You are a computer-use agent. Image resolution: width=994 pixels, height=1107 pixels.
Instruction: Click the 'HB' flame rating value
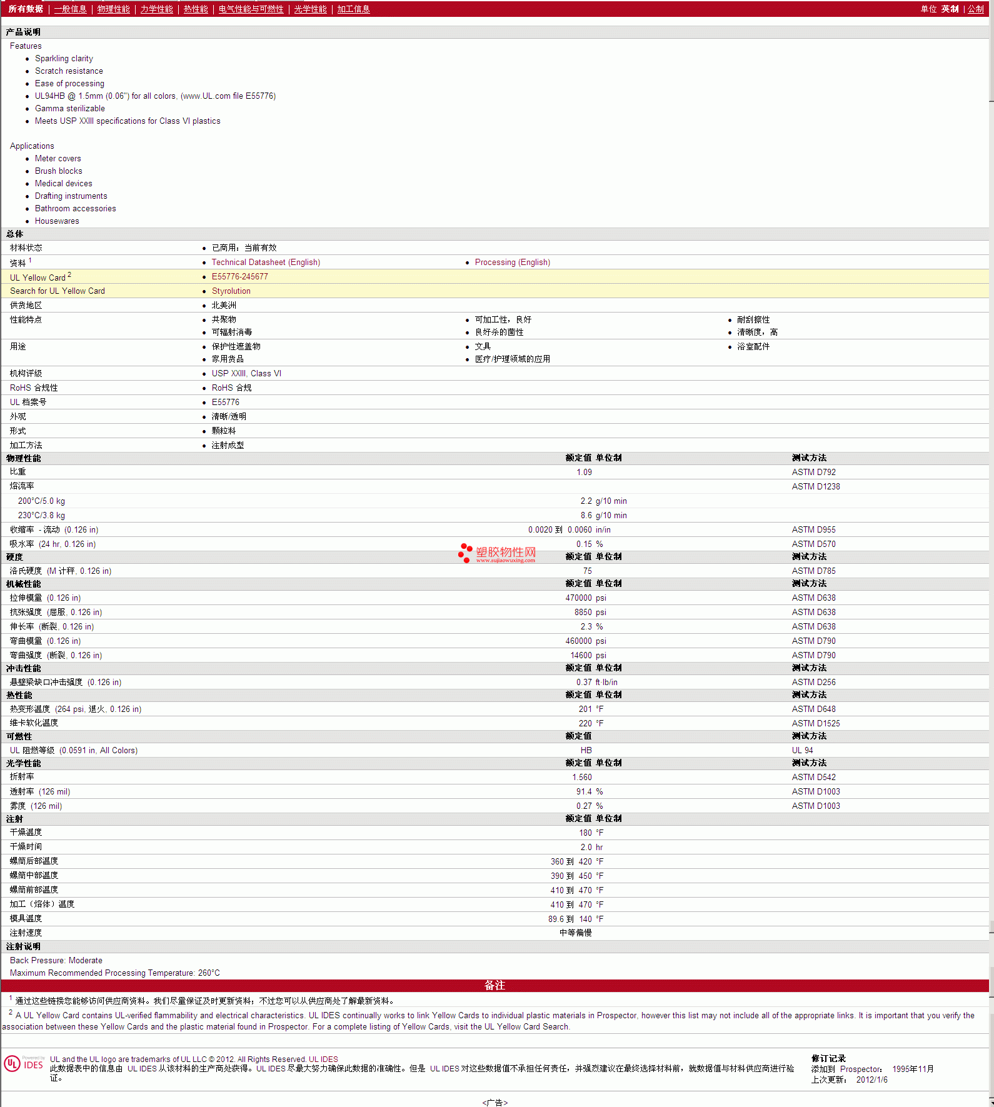pyautogui.click(x=586, y=751)
